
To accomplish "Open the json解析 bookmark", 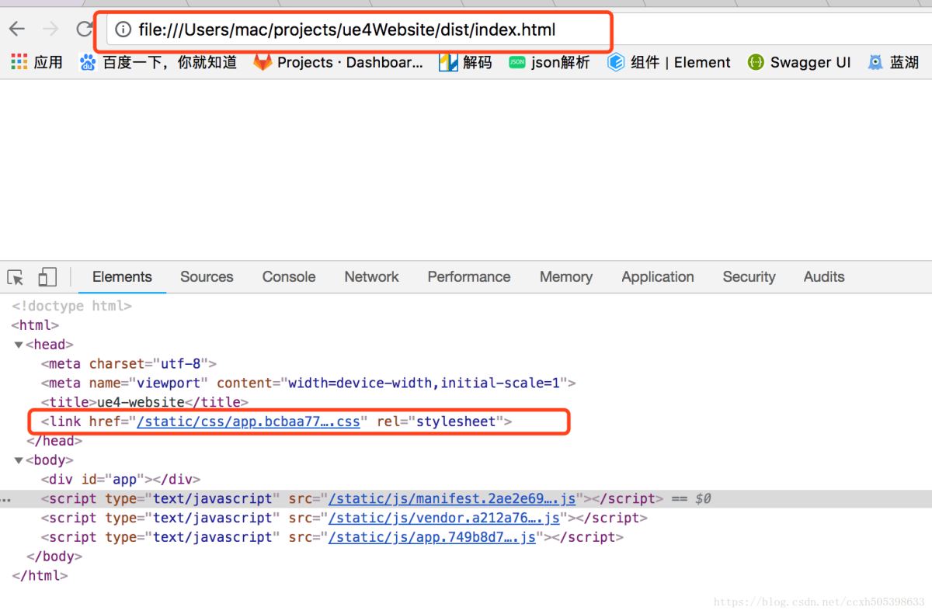I will click(x=549, y=62).
